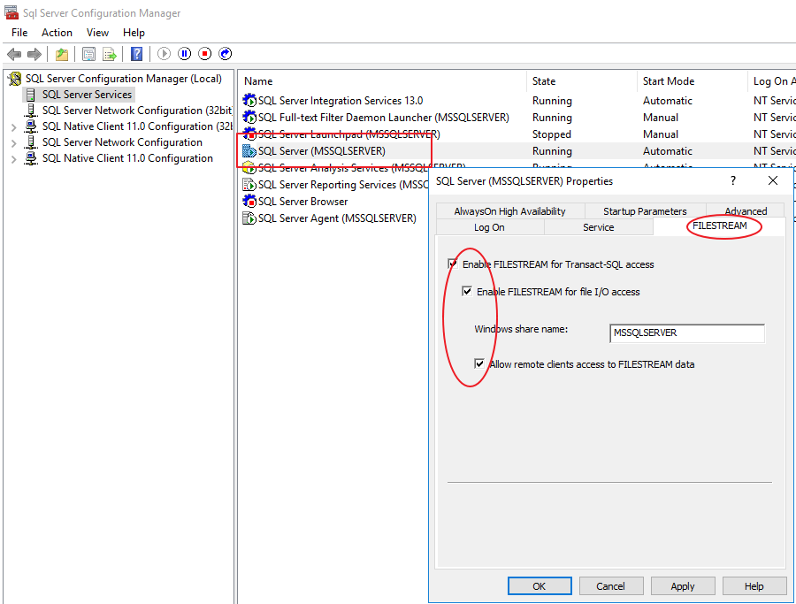This screenshot has height=604, width=796.
Task: Click the Start Service toolbar icon
Action: tap(164, 53)
